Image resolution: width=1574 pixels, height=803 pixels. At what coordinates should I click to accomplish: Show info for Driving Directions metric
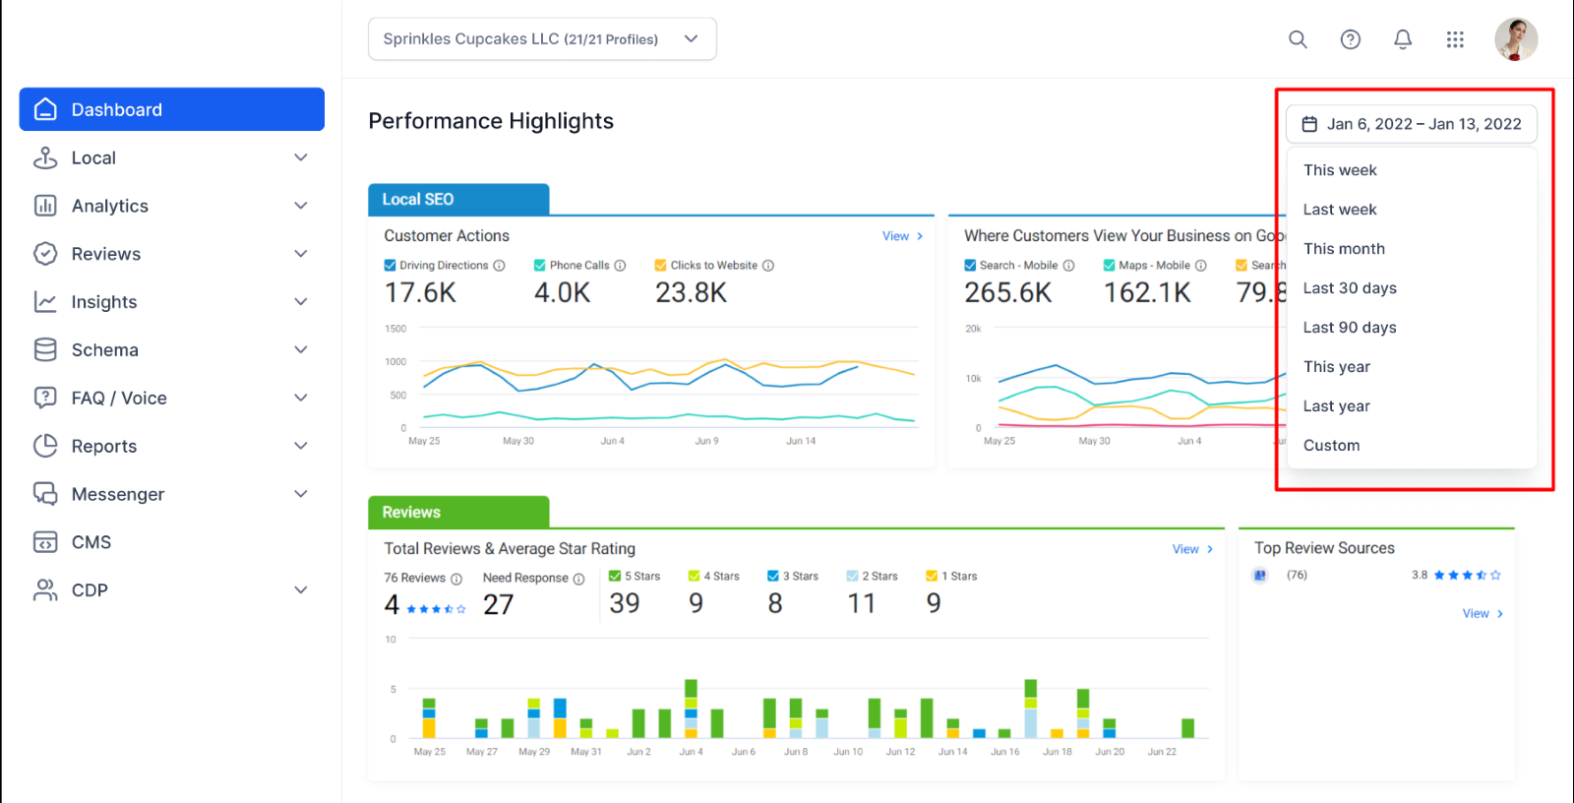coord(499,266)
